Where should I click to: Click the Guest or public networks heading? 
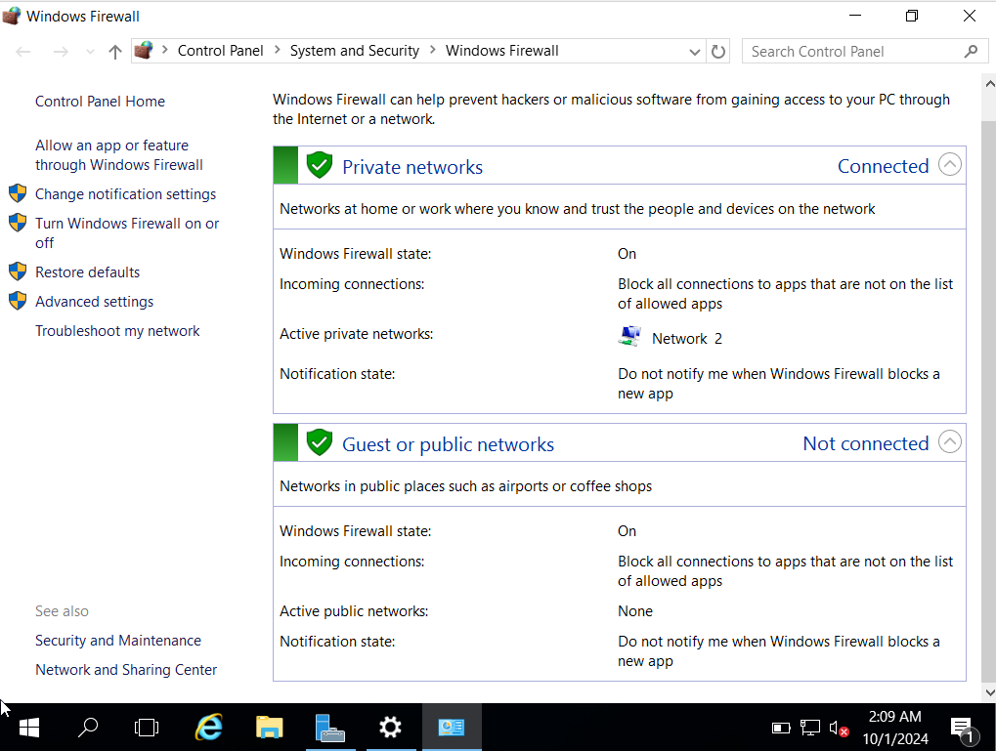[x=448, y=444]
